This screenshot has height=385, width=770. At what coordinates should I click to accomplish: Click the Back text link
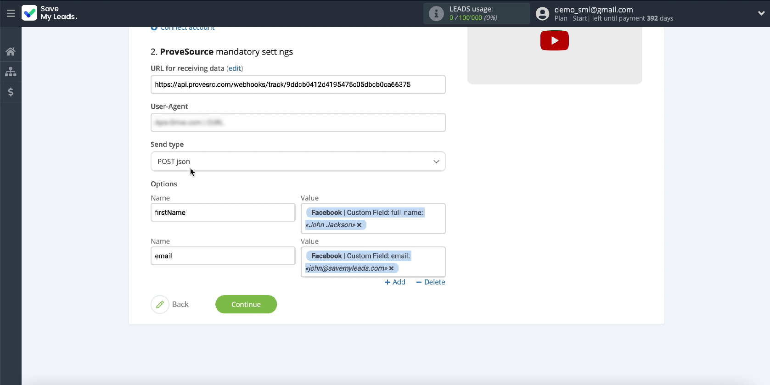tap(180, 304)
